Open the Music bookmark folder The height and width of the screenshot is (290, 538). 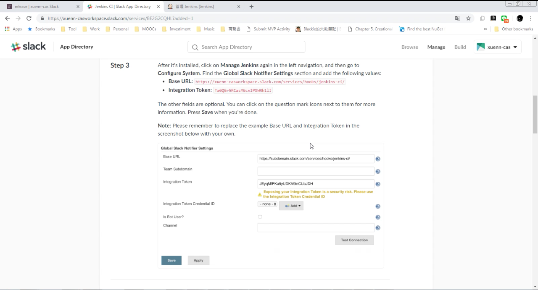(x=206, y=29)
